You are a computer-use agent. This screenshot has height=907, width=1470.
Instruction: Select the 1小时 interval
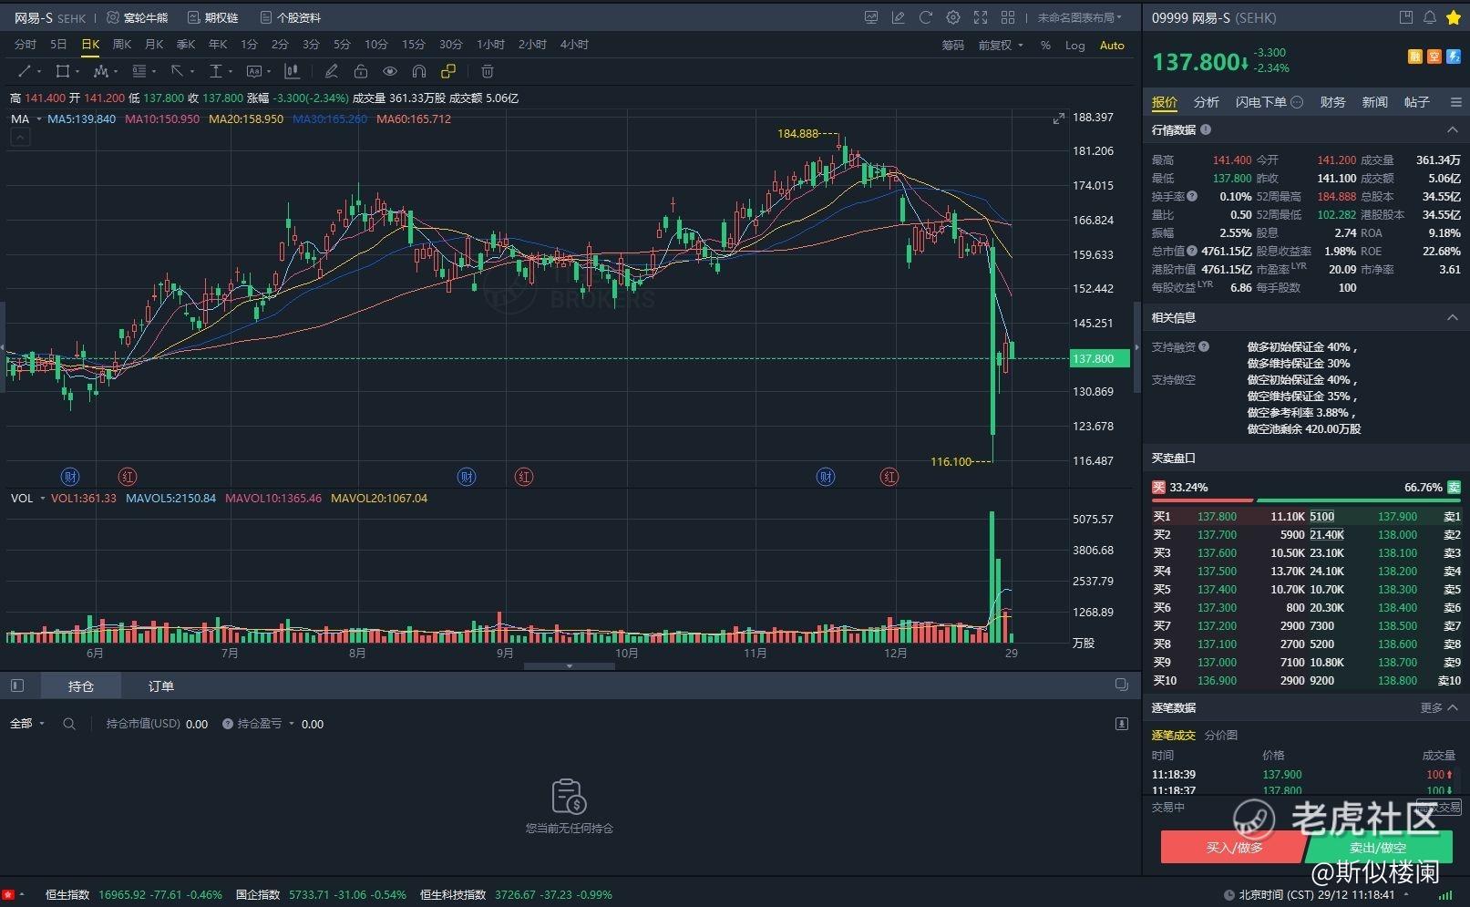pos(491,45)
